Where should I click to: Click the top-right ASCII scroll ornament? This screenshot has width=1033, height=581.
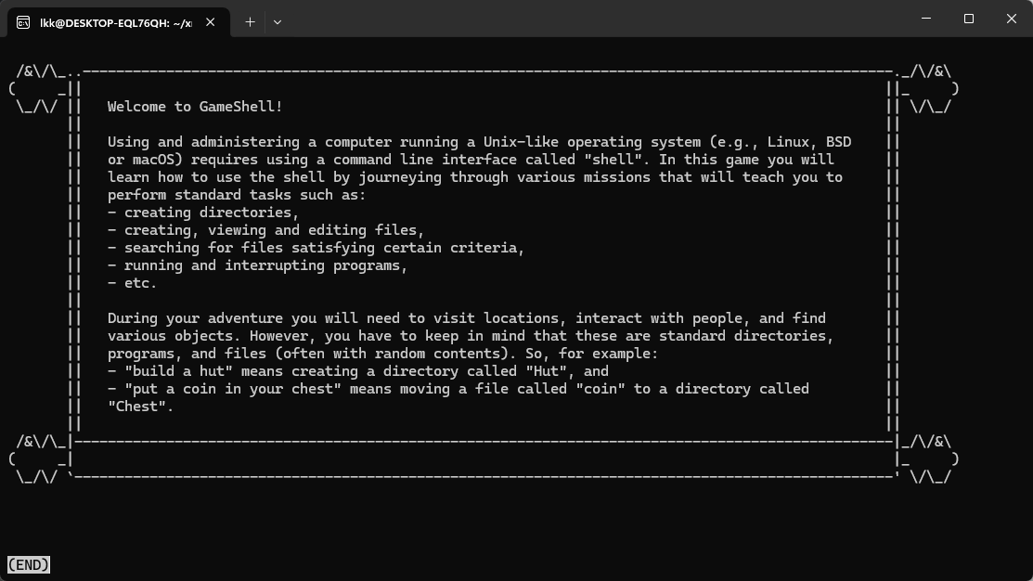pyautogui.click(x=928, y=89)
